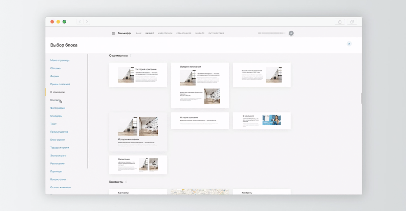406x211 pixels.
Task: Select Партнеры in sidebar
Action: coord(56,171)
